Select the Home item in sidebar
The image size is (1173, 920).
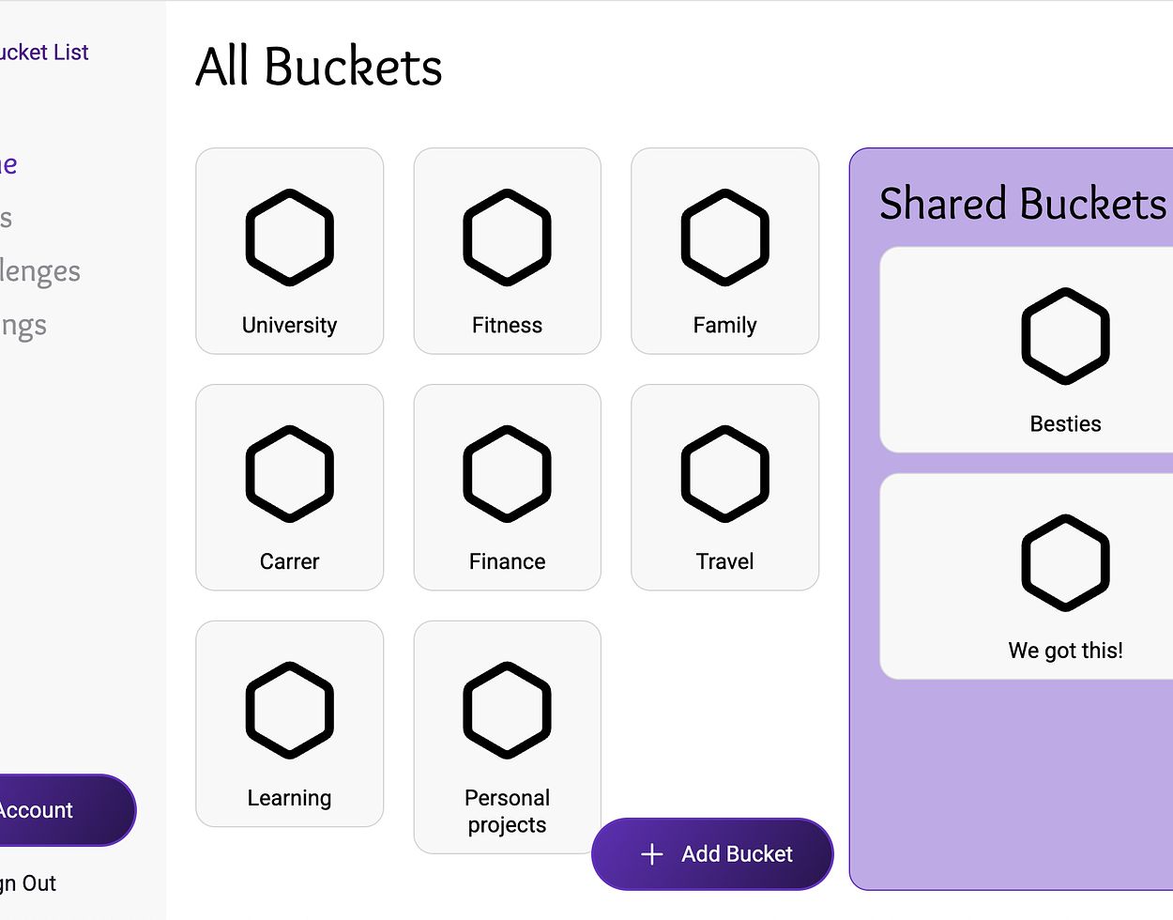tap(8, 164)
